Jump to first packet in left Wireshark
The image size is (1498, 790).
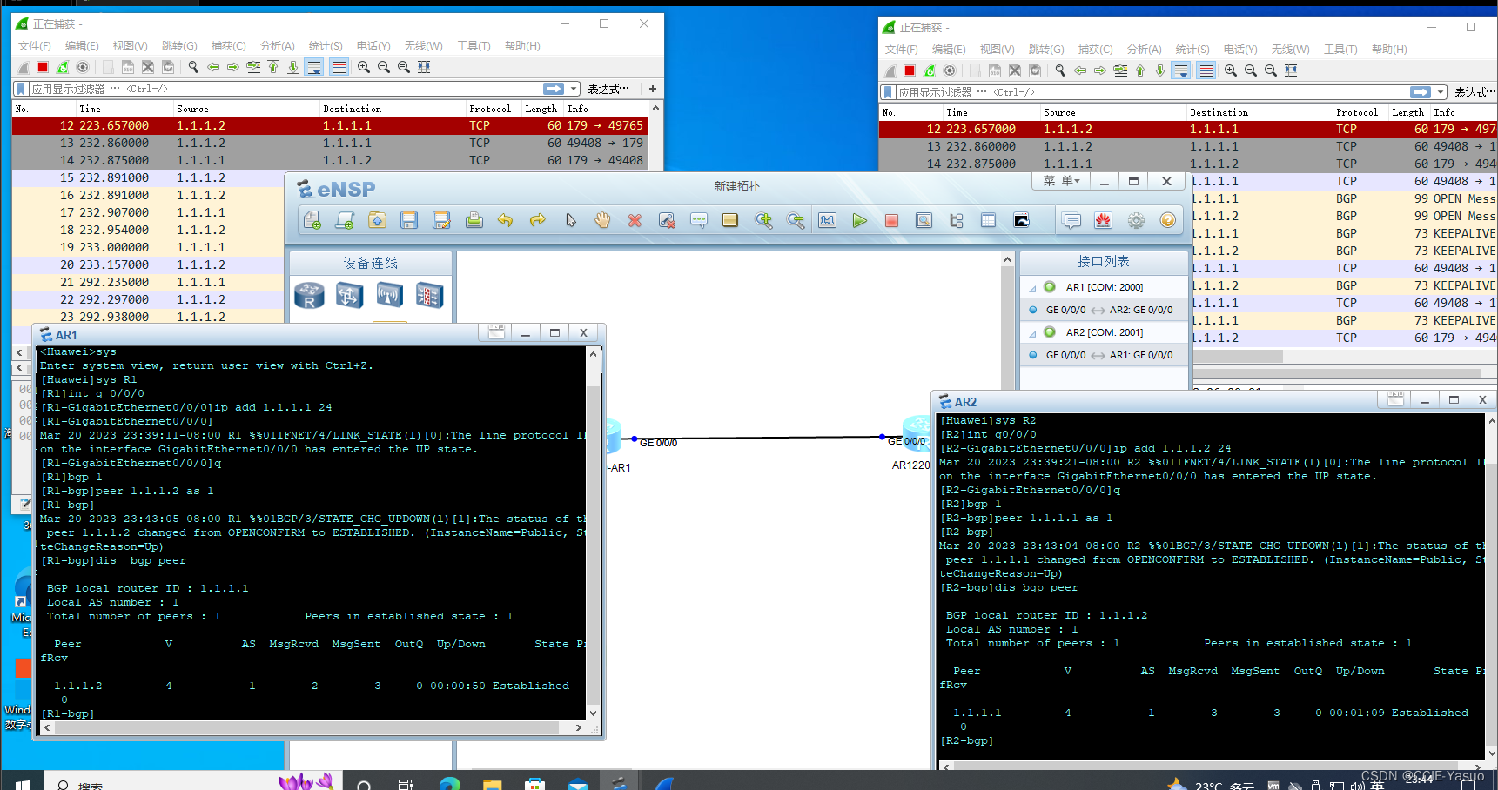click(273, 67)
